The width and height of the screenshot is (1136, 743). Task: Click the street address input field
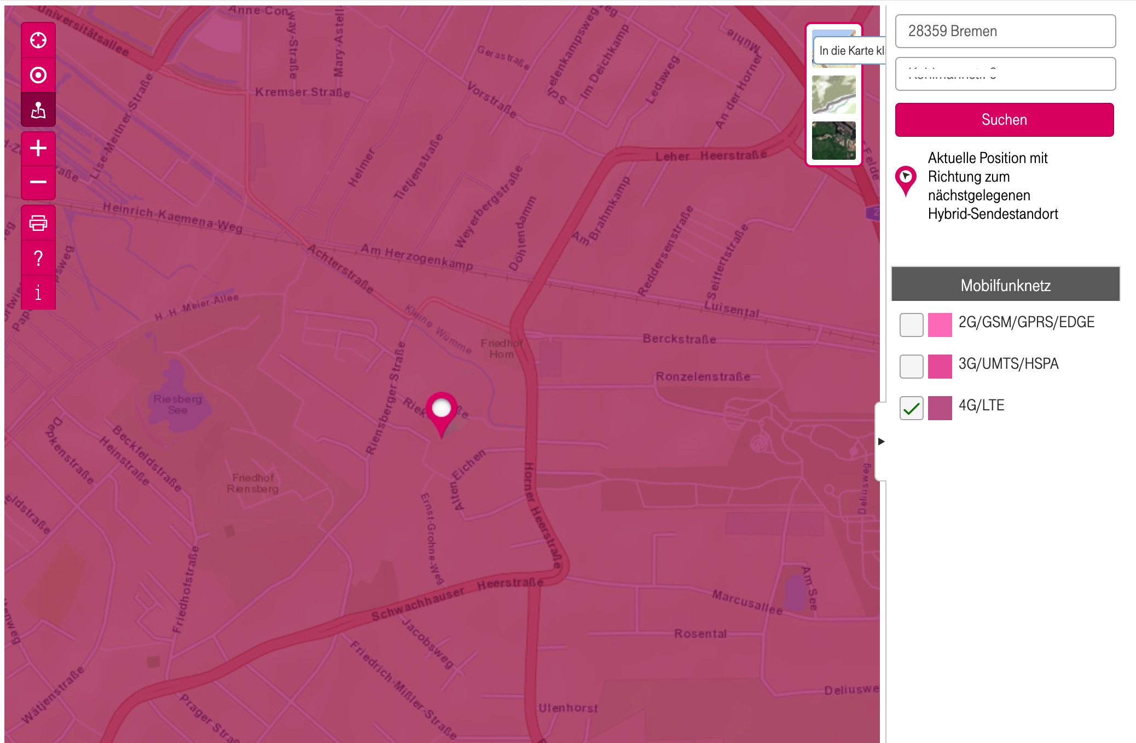[x=1005, y=74]
